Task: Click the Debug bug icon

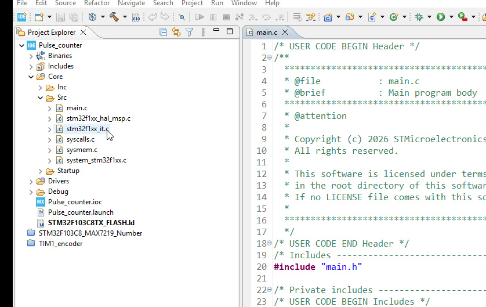Action: 419,17
